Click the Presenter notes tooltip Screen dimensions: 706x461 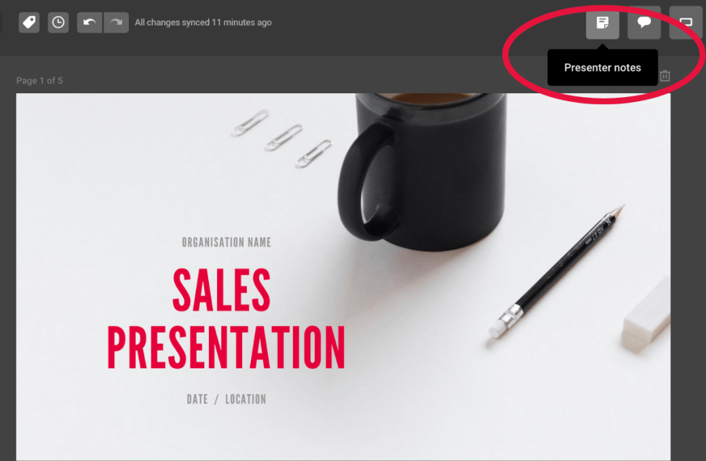click(603, 68)
